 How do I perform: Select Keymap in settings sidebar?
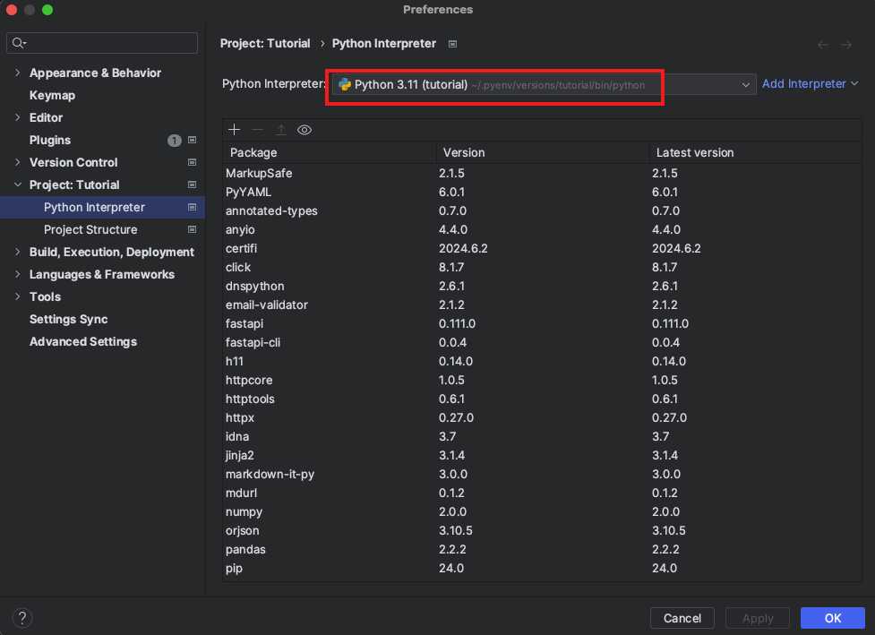tap(52, 96)
